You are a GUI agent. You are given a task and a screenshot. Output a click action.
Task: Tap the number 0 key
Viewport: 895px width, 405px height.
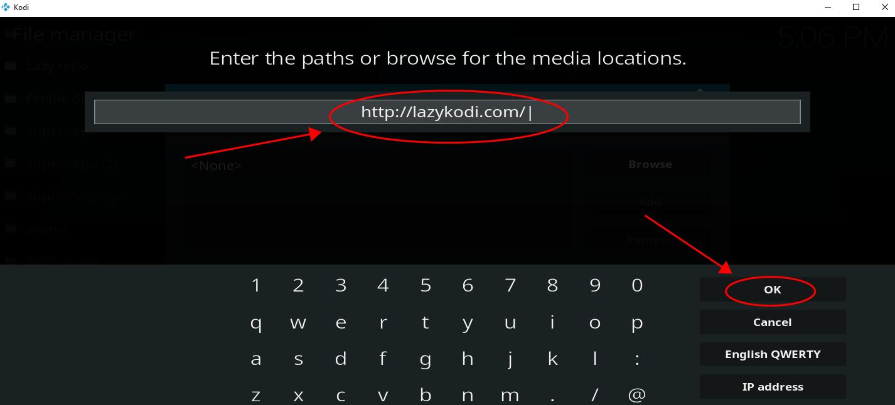(x=637, y=285)
